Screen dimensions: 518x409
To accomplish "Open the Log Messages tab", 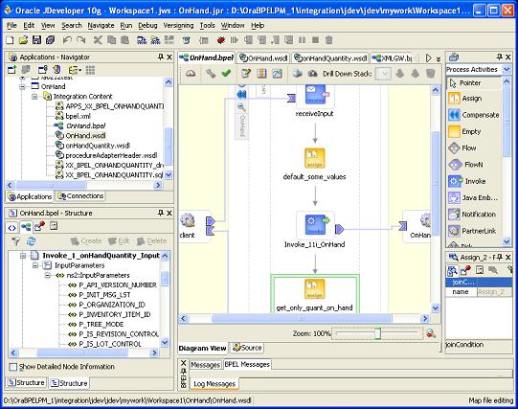I will coord(214,383).
